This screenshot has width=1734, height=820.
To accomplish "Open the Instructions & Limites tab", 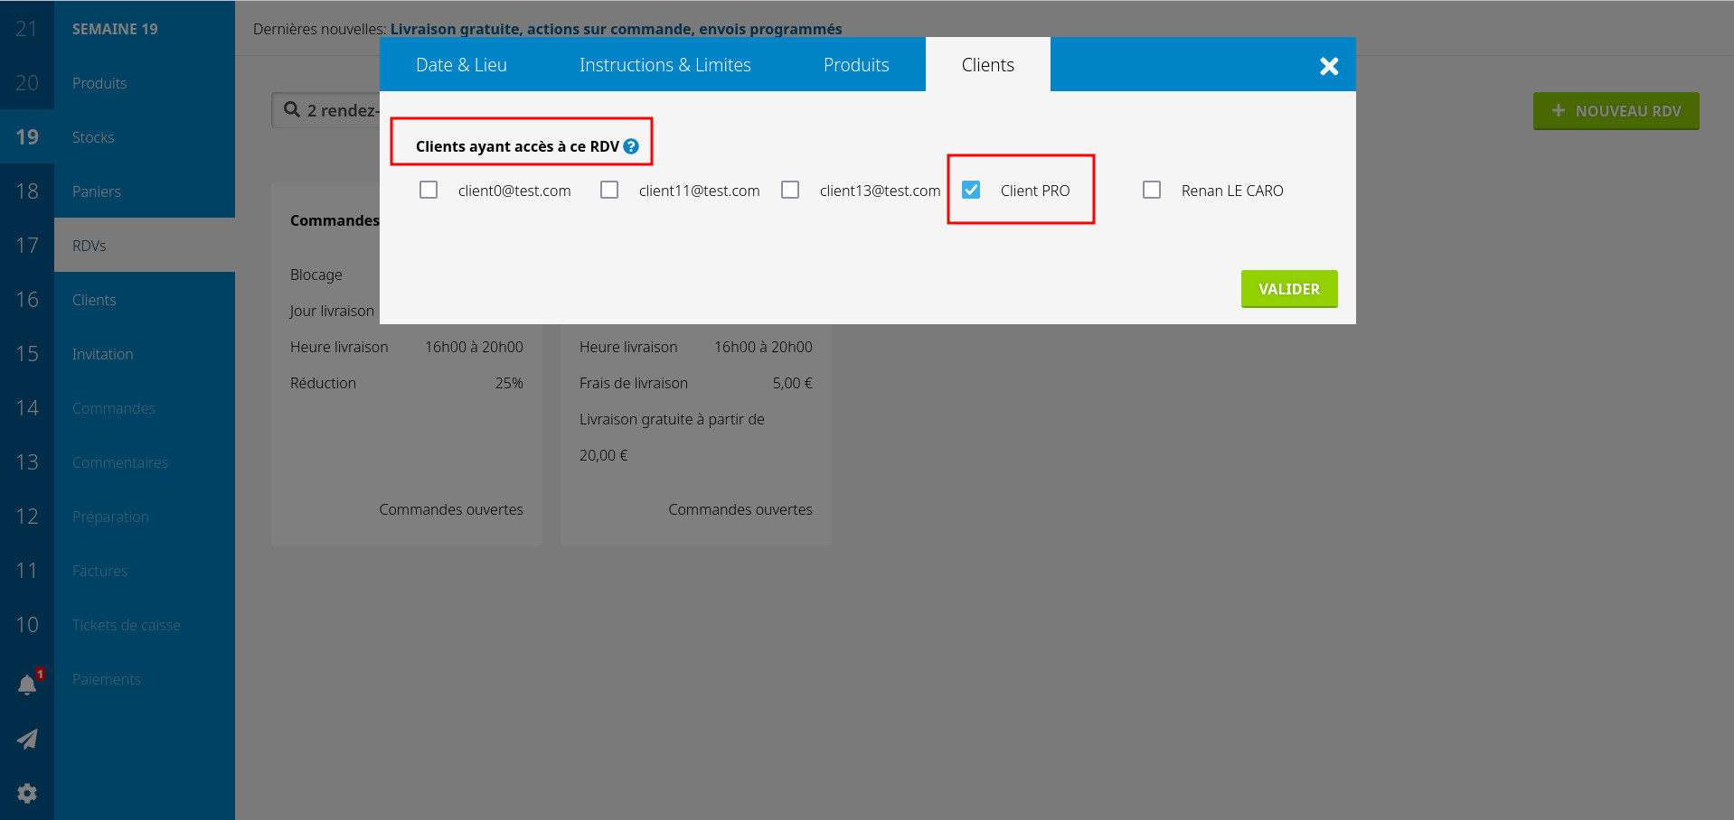I will point(664,65).
